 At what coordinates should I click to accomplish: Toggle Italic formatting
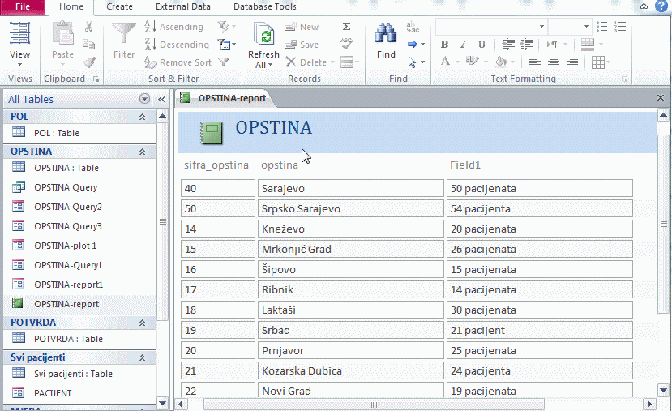click(x=463, y=45)
